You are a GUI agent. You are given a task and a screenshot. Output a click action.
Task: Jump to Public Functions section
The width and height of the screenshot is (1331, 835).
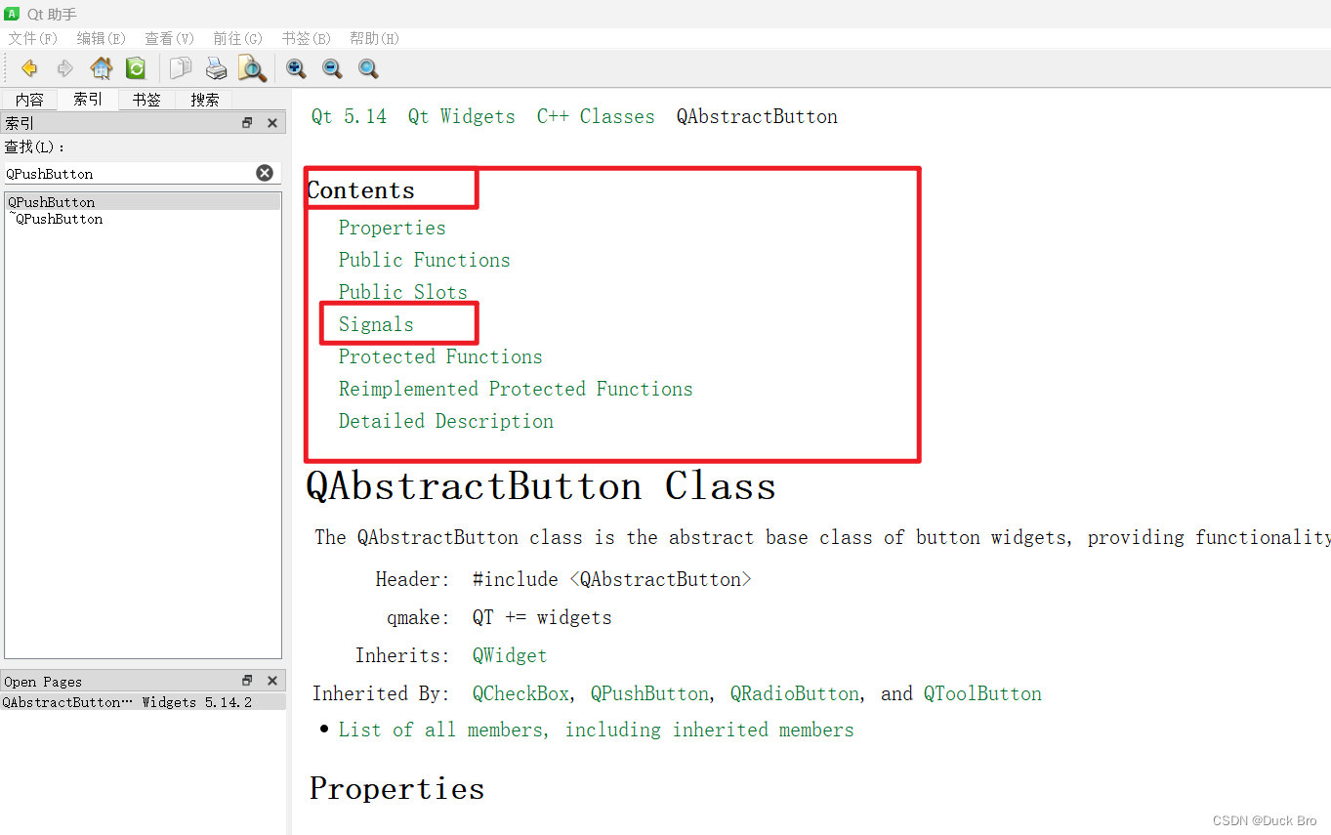coord(424,260)
